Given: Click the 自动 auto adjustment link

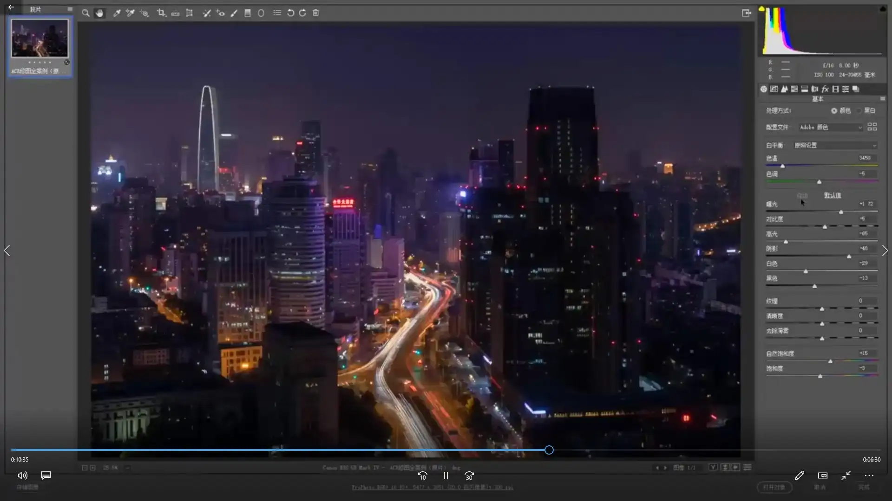Looking at the screenshot, I should coord(803,196).
